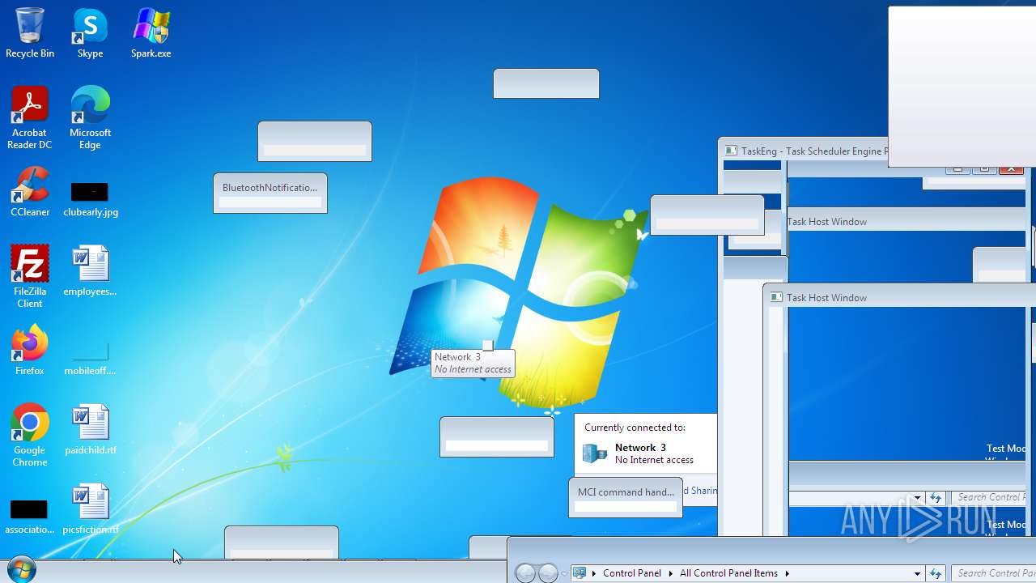The width and height of the screenshot is (1036, 583).
Task: Click the Network 3 computer icon in flyout
Action: coord(595,453)
